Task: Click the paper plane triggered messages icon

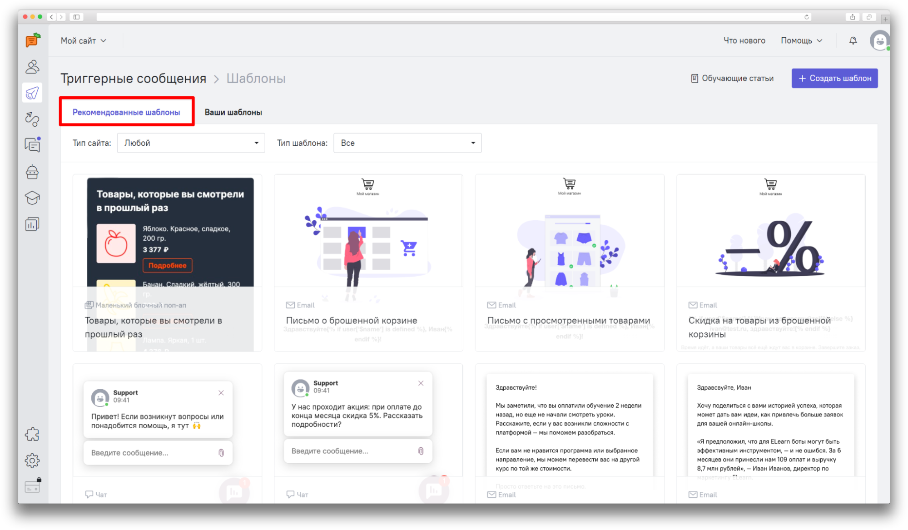Action: tap(32, 93)
